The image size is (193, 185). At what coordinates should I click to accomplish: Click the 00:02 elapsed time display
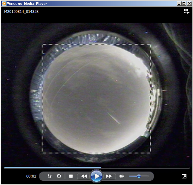click(31, 176)
